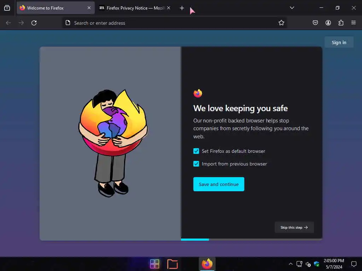Screen dimensions: 362x271
Task: Click the Firefox logo above the heading
Action: pyautogui.click(x=198, y=93)
